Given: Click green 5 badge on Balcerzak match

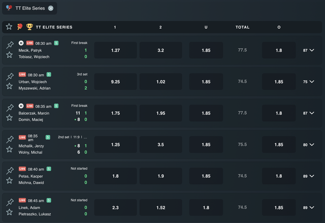Looking at the screenshot, I should 56,106.
